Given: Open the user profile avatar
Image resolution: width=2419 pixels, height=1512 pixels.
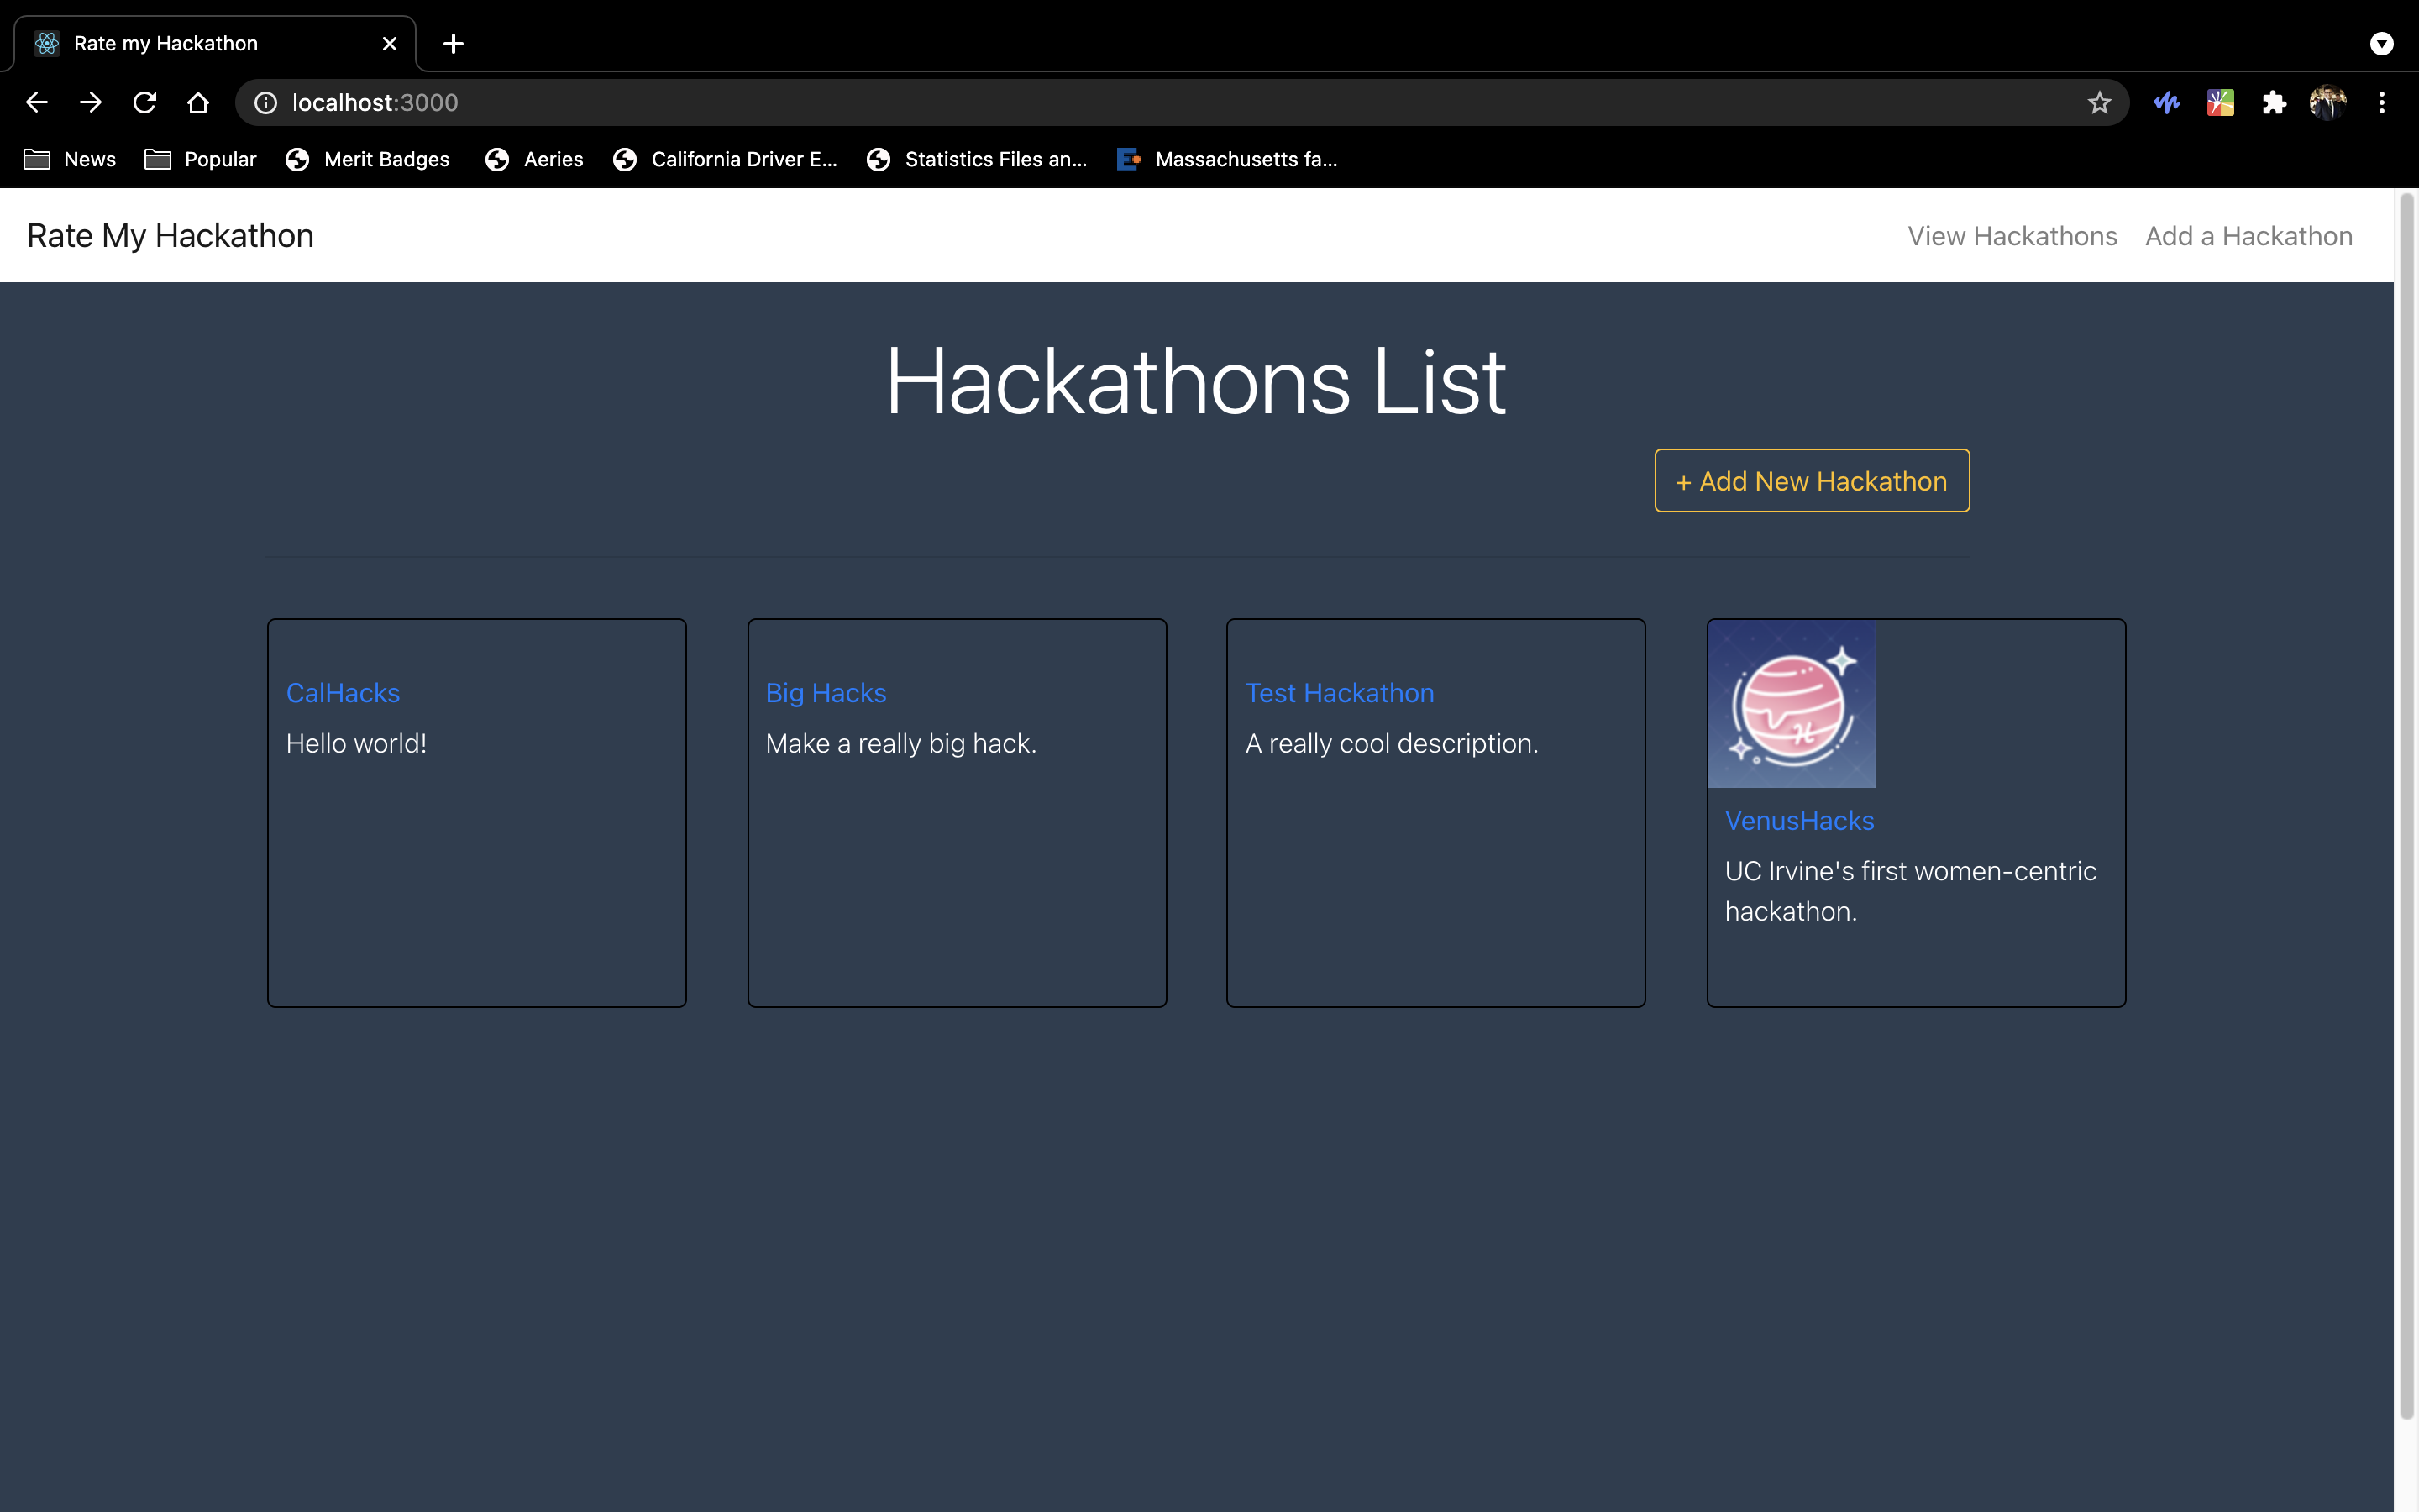Looking at the screenshot, I should pyautogui.click(x=2327, y=102).
